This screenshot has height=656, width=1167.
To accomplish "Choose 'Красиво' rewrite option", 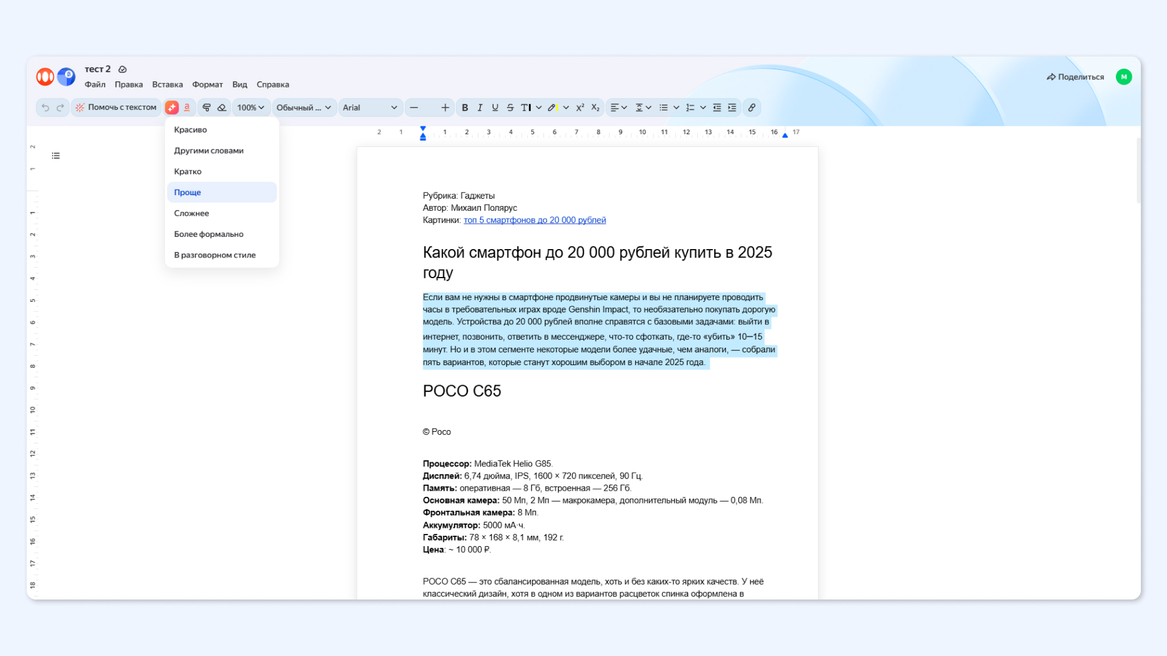I will [222, 129].
